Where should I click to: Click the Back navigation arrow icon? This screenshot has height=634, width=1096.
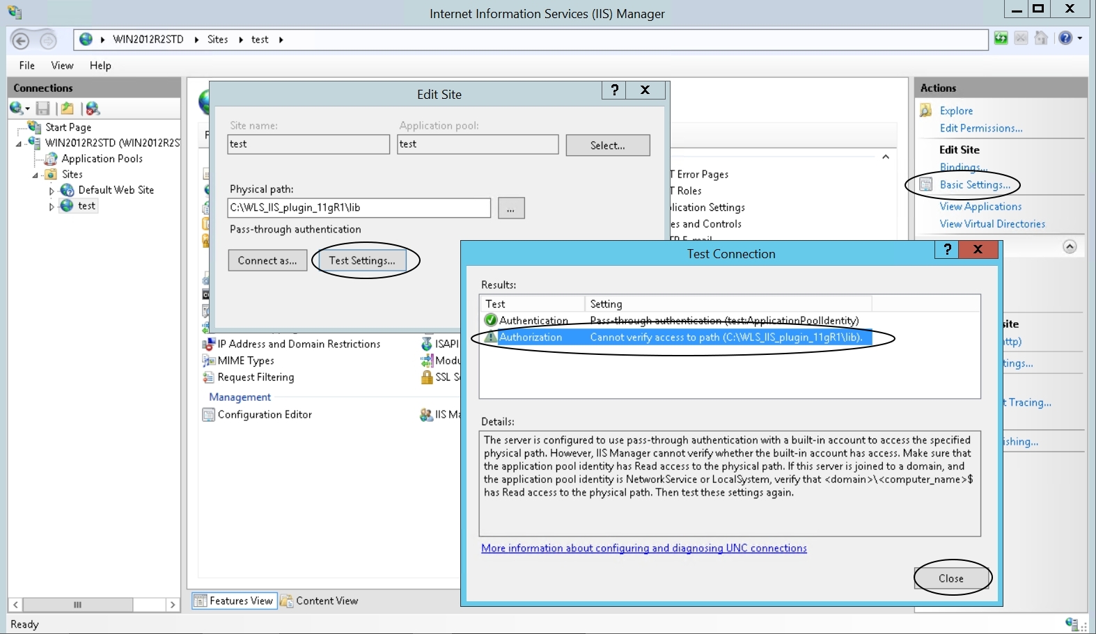(21, 40)
